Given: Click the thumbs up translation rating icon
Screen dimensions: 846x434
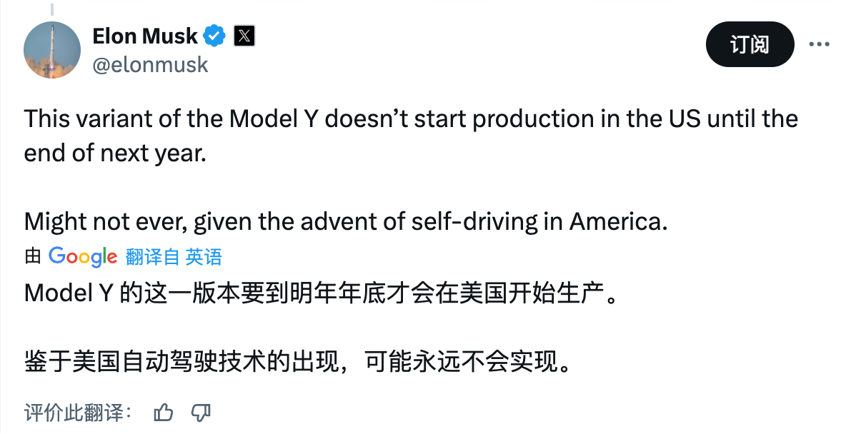Looking at the screenshot, I should pos(164,412).
